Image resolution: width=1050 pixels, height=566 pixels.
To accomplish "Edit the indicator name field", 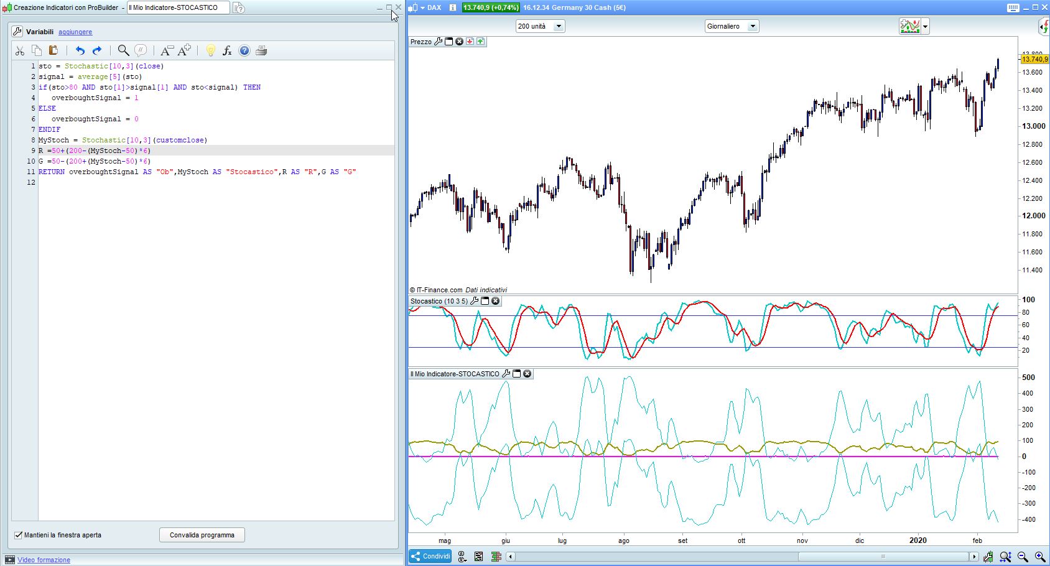I will 178,7.
